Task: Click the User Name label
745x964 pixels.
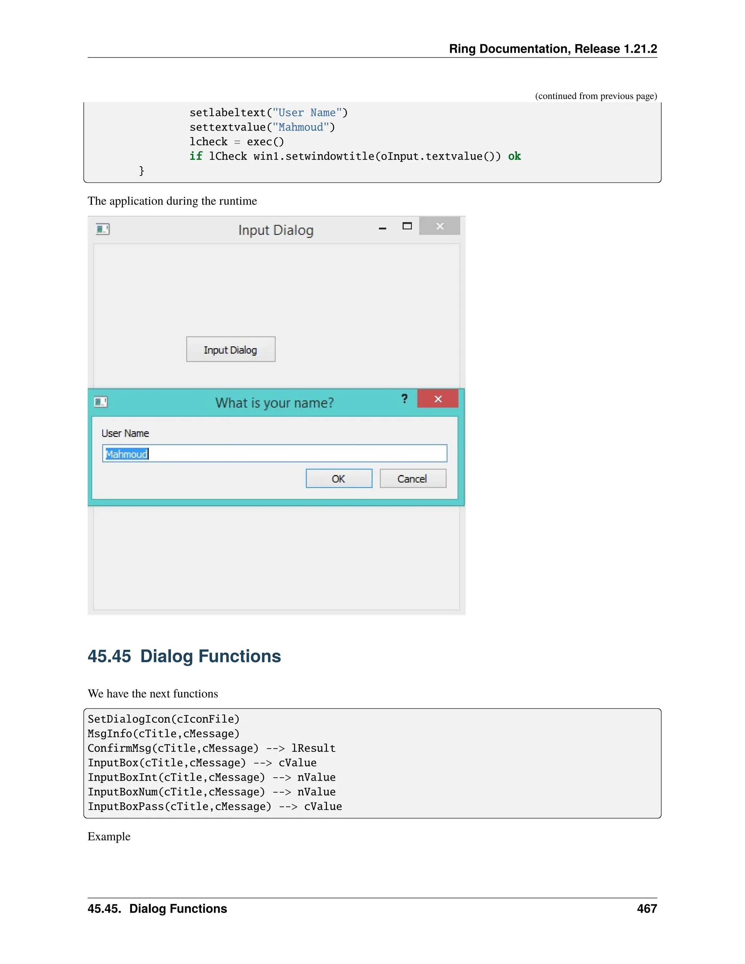Action: click(x=126, y=434)
